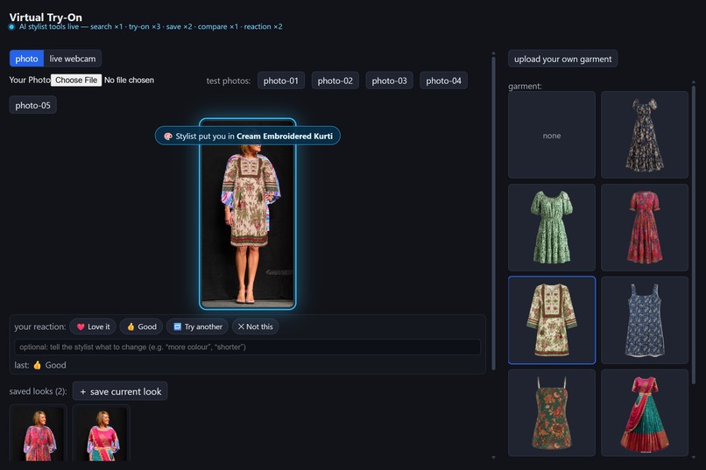Click the Not this reaction
Image resolution: width=706 pixels, height=470 pixels.
click(255, 326)
